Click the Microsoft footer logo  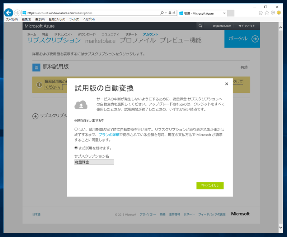[240, 214]
